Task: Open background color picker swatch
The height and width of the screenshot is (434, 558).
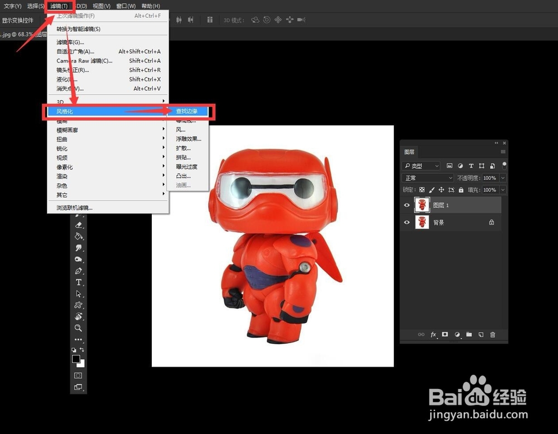Action: pyautogui.click(x=82, y=364)
